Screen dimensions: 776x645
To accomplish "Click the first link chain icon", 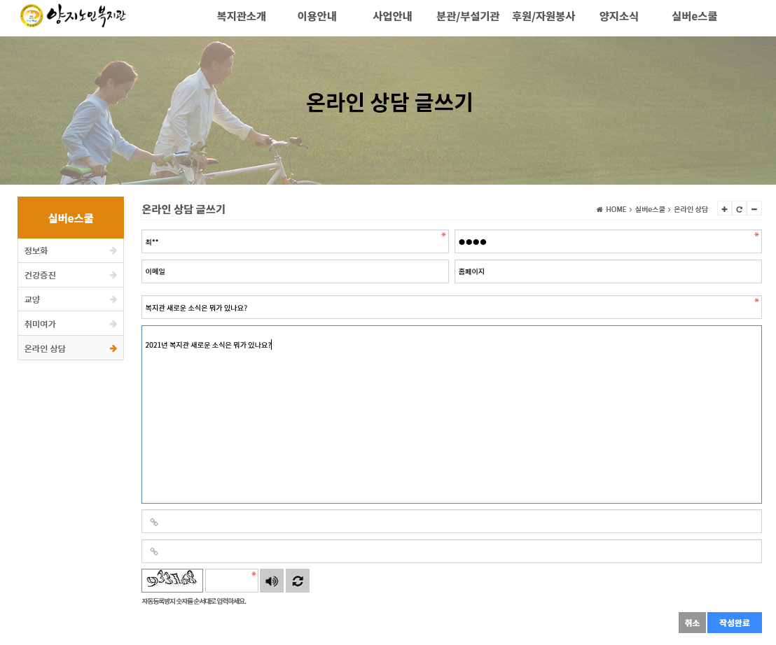I will tap(154, 522).
